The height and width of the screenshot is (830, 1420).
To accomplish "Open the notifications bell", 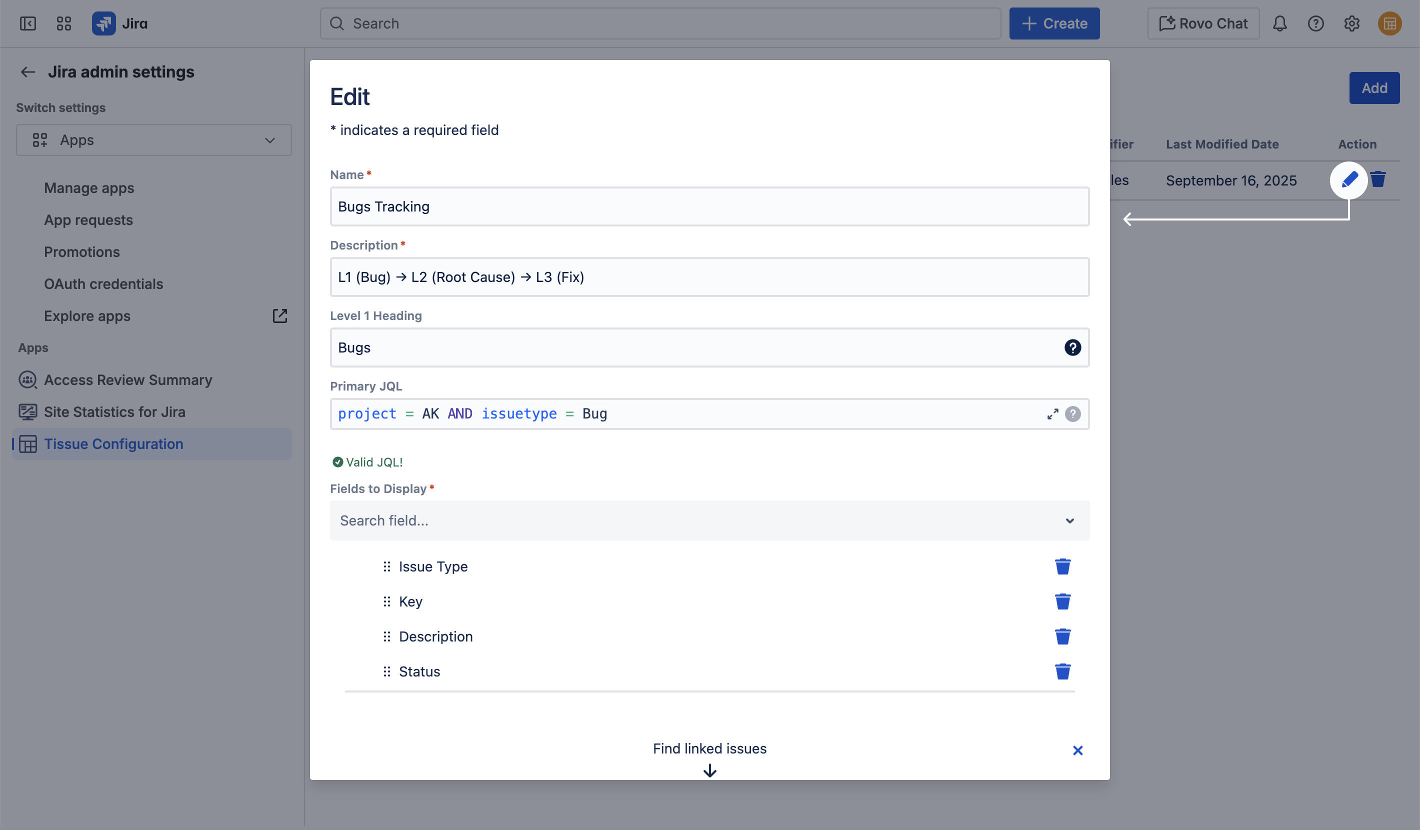I will coord(1279,23).
